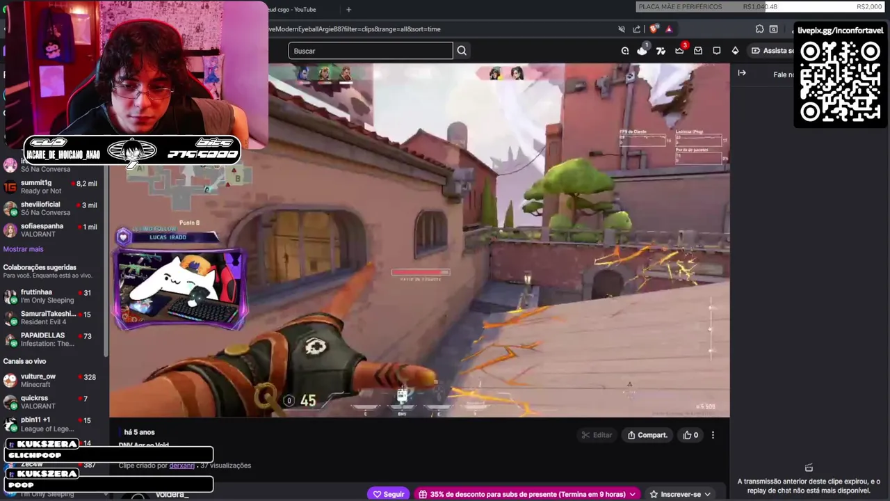Open the browser sidebar panel icon
The image size is (890, 501).
(x=773, y=29)
